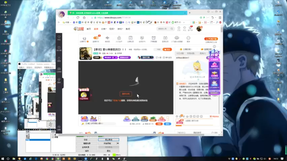Toggle the red screen-clear option above chat input
Viewport: 287px width, 161px height.
pos(214,117)
